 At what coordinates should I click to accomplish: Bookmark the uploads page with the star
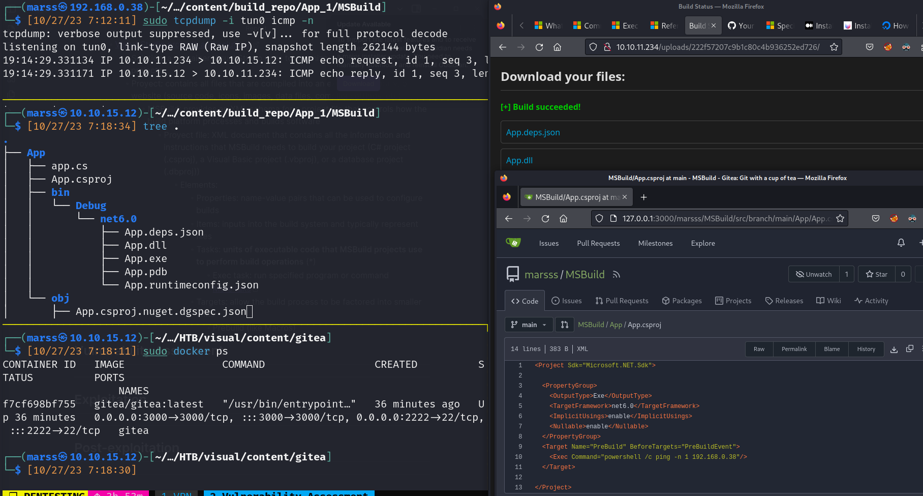(834, 47)
